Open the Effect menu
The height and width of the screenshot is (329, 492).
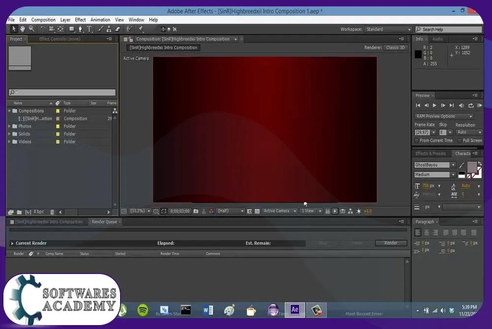(80, 20)
